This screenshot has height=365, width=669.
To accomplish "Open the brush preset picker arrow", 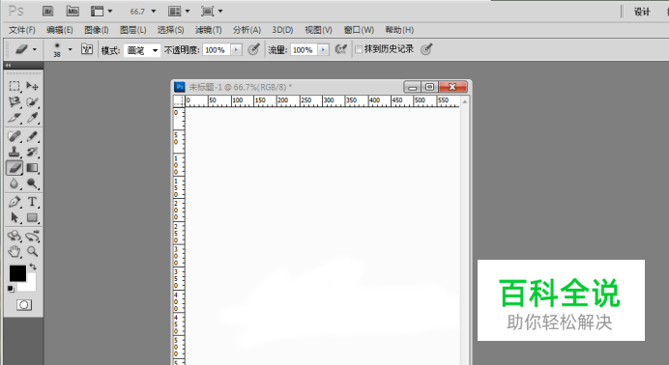I will [70, 50].
